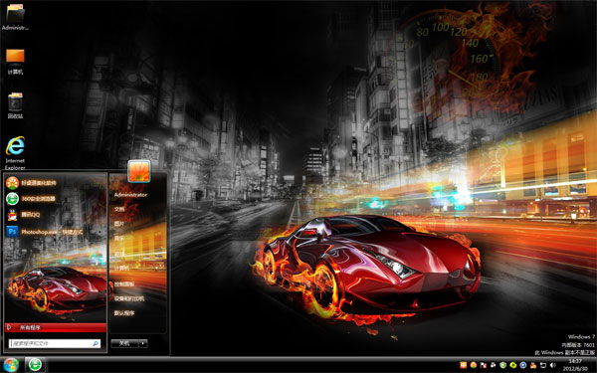
Task: Click the blue round tray icon
Action: pos(523,365)
